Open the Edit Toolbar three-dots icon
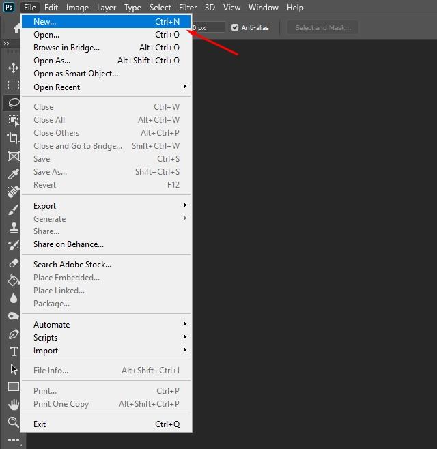 click(x=14, y=440)
